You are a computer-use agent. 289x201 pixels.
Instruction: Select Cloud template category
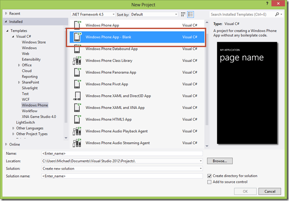coord(27,71)
